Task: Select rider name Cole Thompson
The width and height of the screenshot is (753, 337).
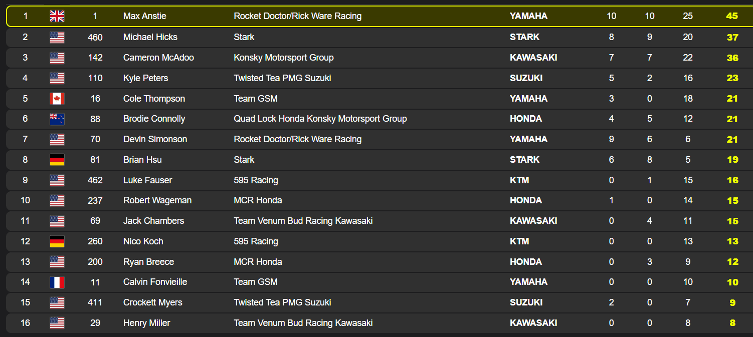Action: [x=154, y=99]
